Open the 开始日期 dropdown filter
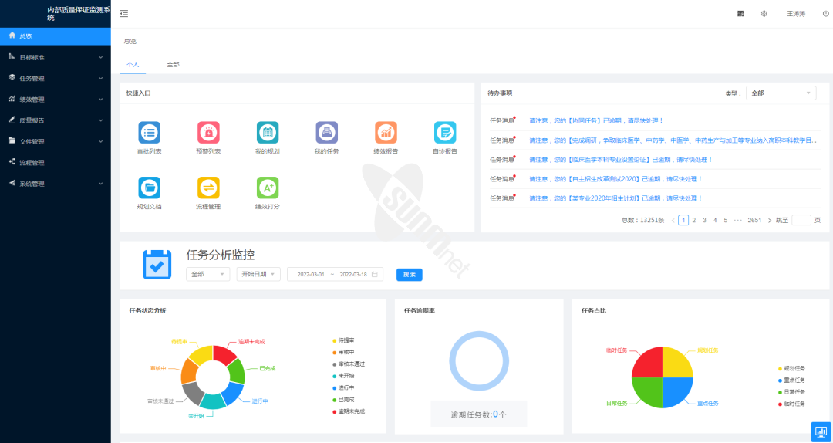This screenshot has height=443, width=833. [258, 274]
